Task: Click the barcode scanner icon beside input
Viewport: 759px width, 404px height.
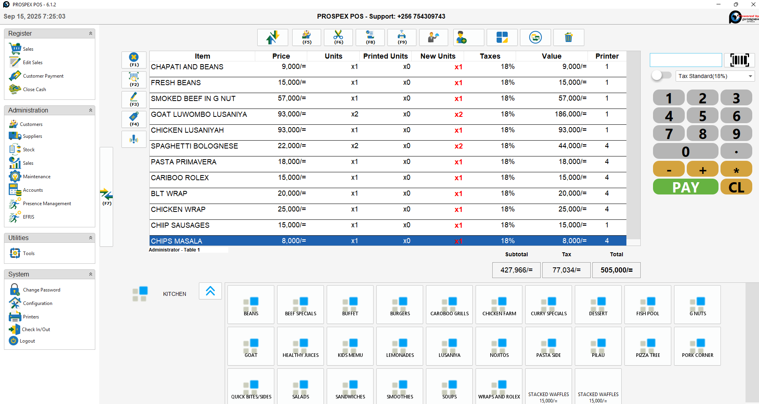Action: coord(739,60)
